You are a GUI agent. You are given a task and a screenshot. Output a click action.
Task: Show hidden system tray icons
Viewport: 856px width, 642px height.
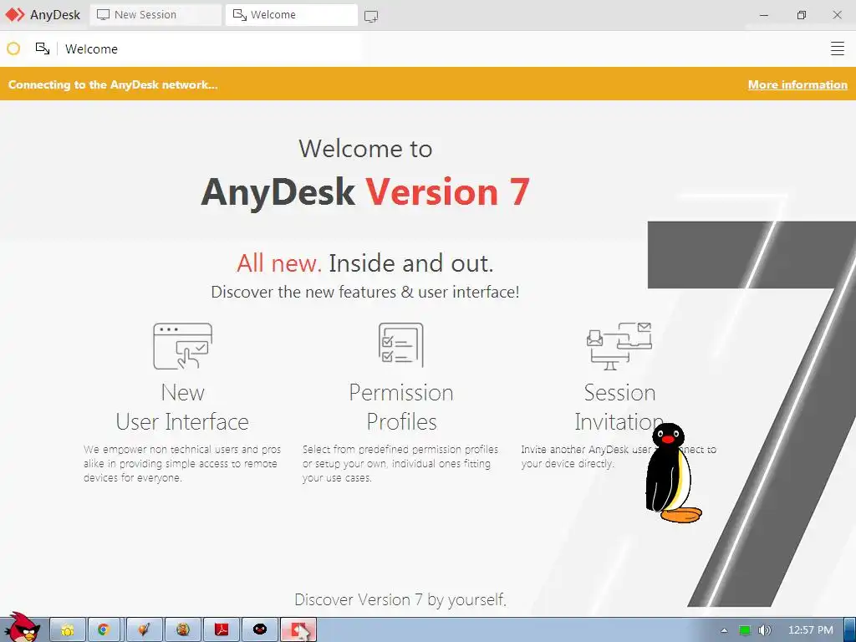click(x=725, y=630)
